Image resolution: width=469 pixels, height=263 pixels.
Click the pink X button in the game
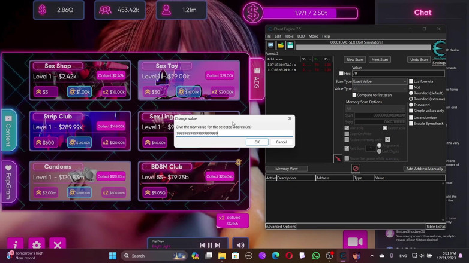[x=58, y=245]
